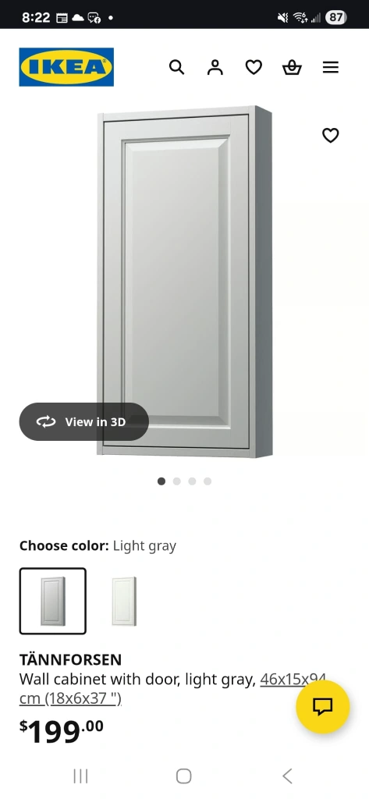Open the shopping basket icon
The image size is (369, 799).
pos(292,67)
